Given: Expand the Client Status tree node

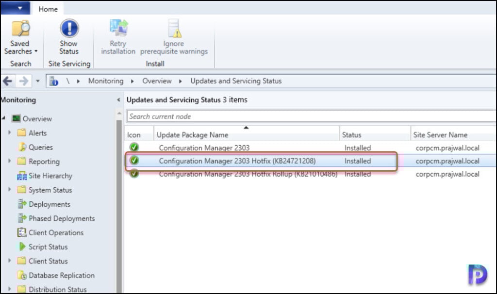Looking at the screenshot, I should [x=10, y=261].
